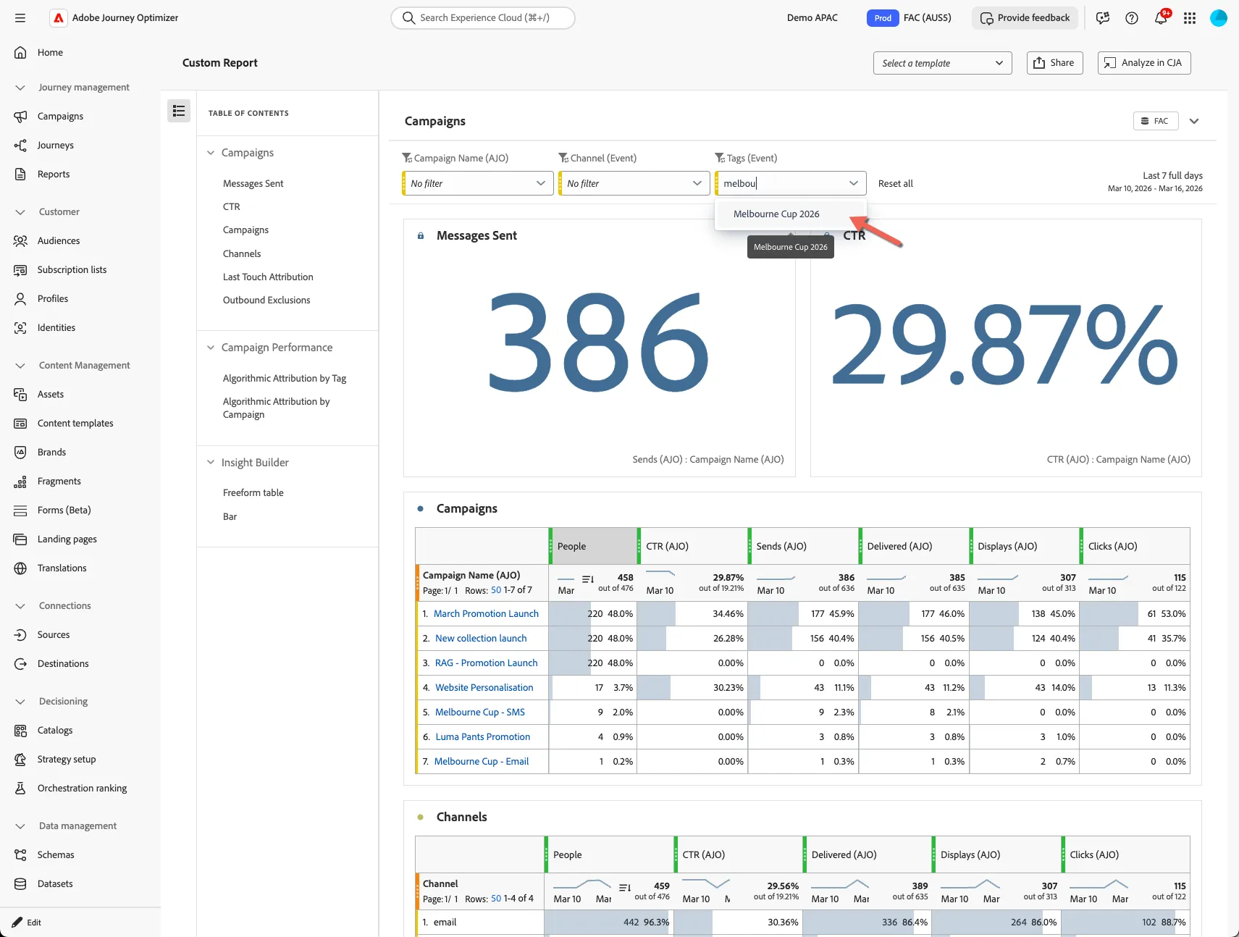Click the user profile avatar
The width and height of the screenshot is (1239, 937).
(x=1219, y=18)
